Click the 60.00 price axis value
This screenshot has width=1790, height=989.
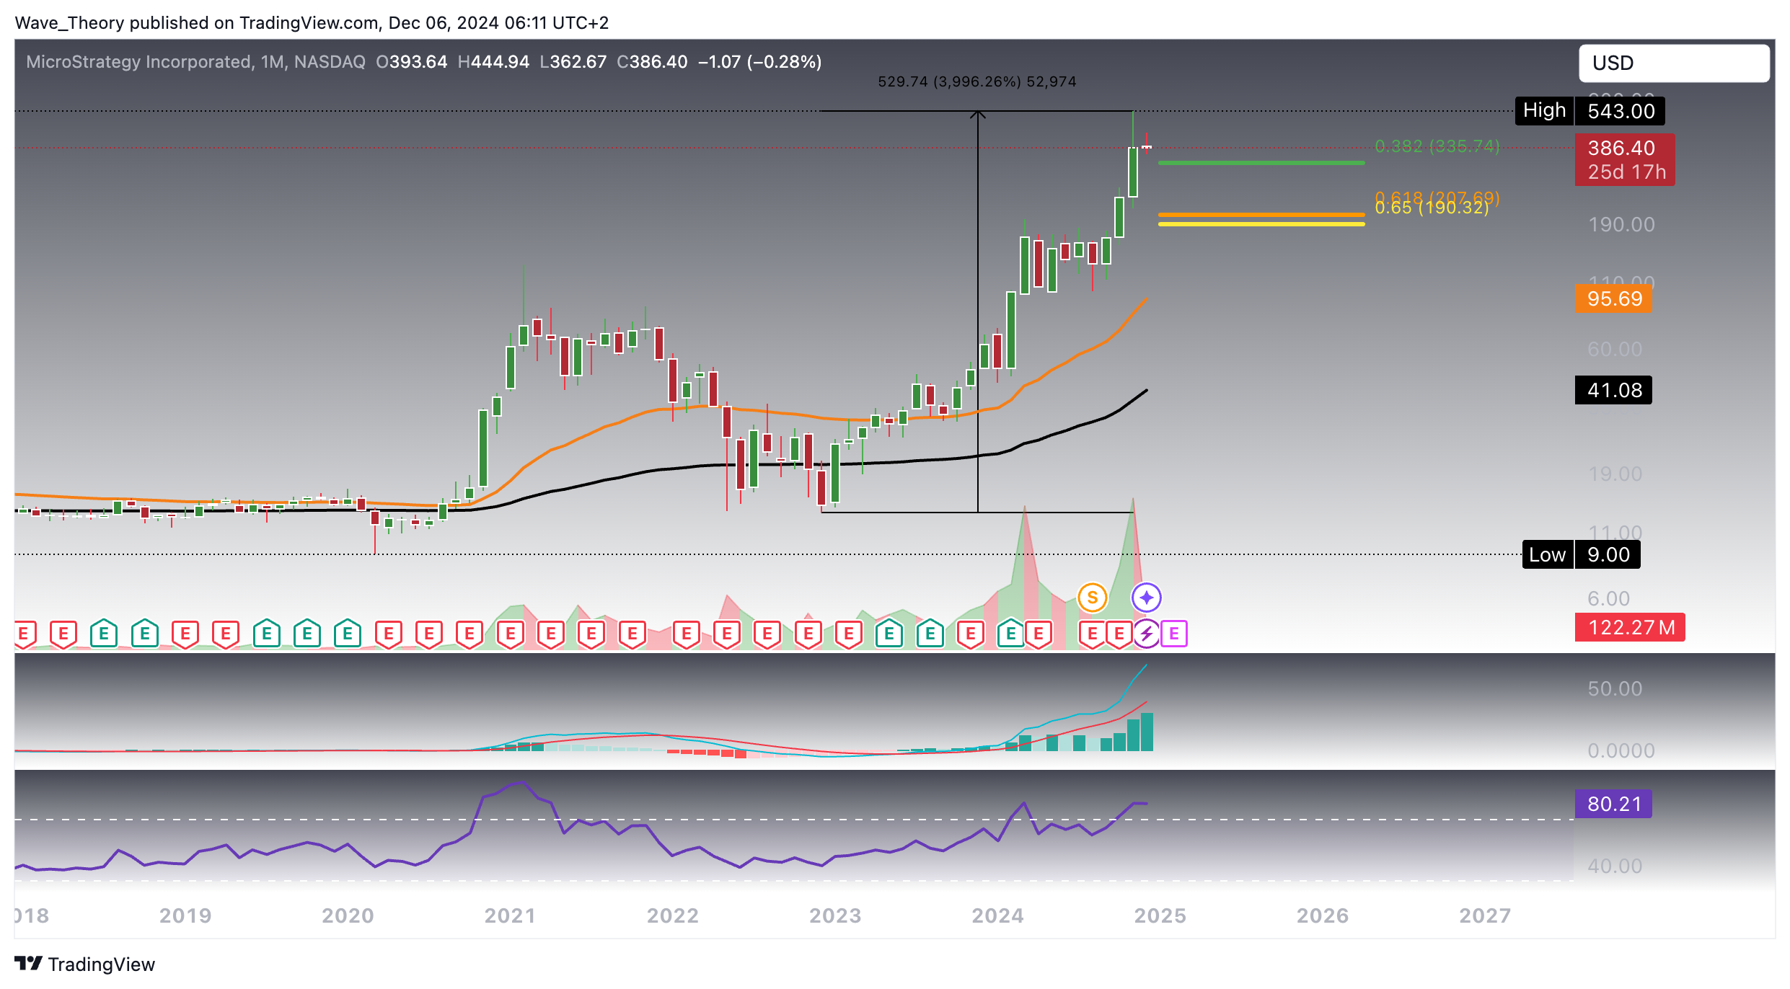coord(1615,349)
